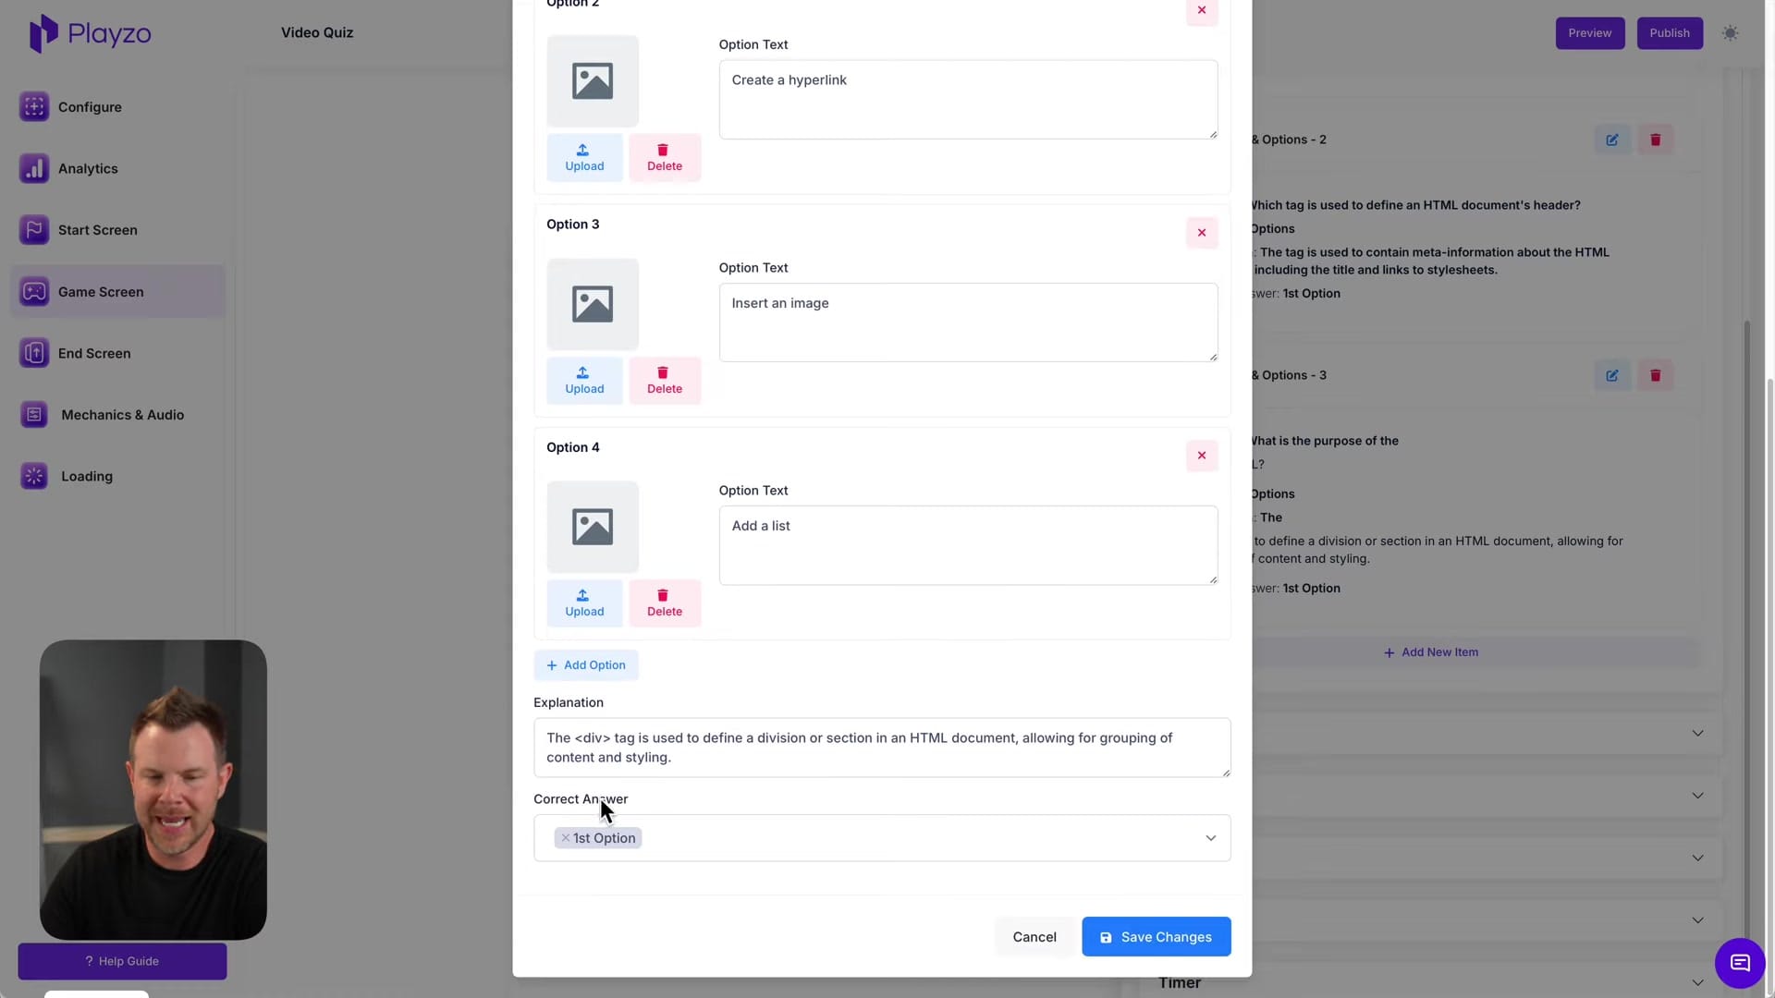Open the chat support widget
This screenshot has height=998, width=1775.
(1740, 964)
